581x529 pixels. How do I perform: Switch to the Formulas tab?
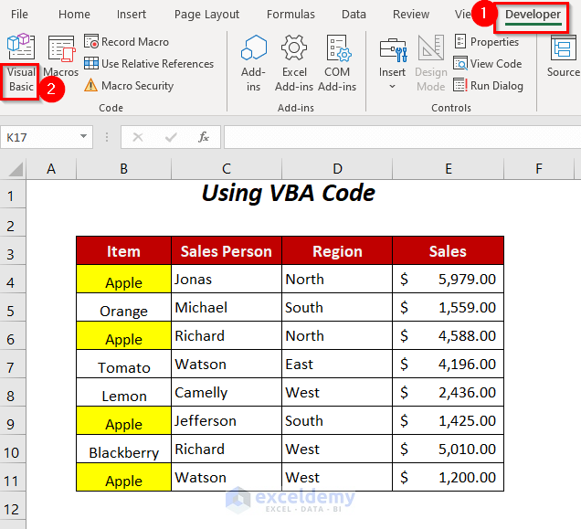point(290,14)
